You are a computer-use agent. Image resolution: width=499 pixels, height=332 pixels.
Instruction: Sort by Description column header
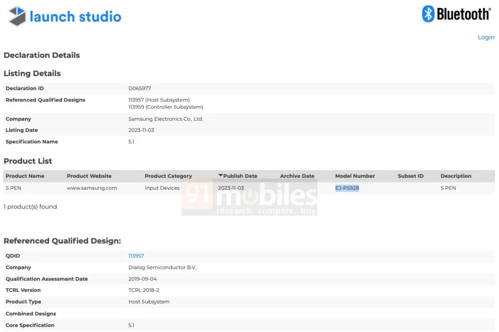[456, 176]
